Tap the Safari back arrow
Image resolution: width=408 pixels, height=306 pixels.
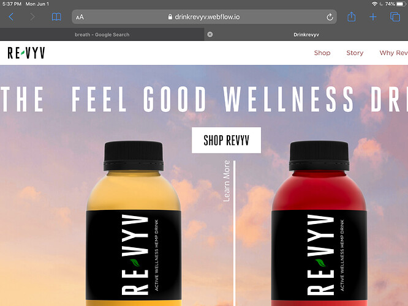point(11,17)
